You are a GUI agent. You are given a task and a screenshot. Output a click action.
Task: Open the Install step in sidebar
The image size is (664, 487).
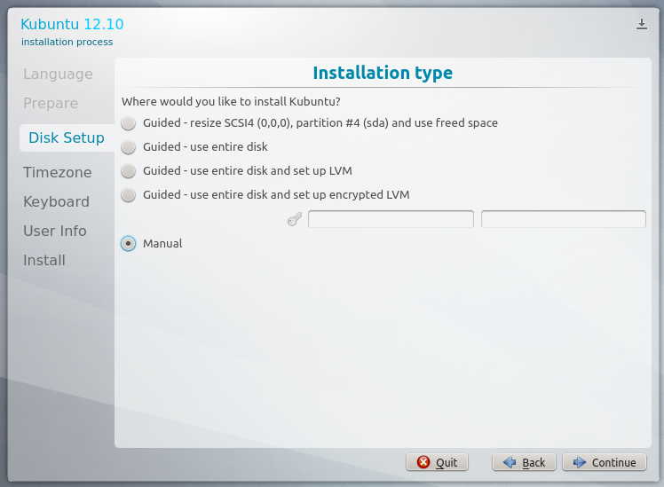click(44, 260)
